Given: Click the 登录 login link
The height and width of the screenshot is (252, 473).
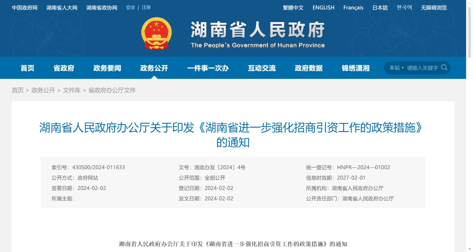Looking at the screenshot, I should (x=130, y=7).
